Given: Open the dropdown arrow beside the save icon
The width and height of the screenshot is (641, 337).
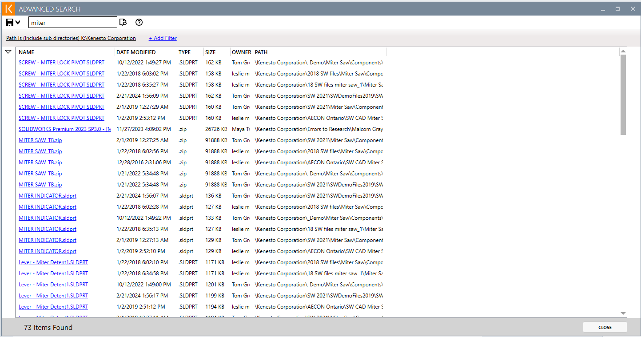Looking at the screenshot, I should click(x=18, y=22).
